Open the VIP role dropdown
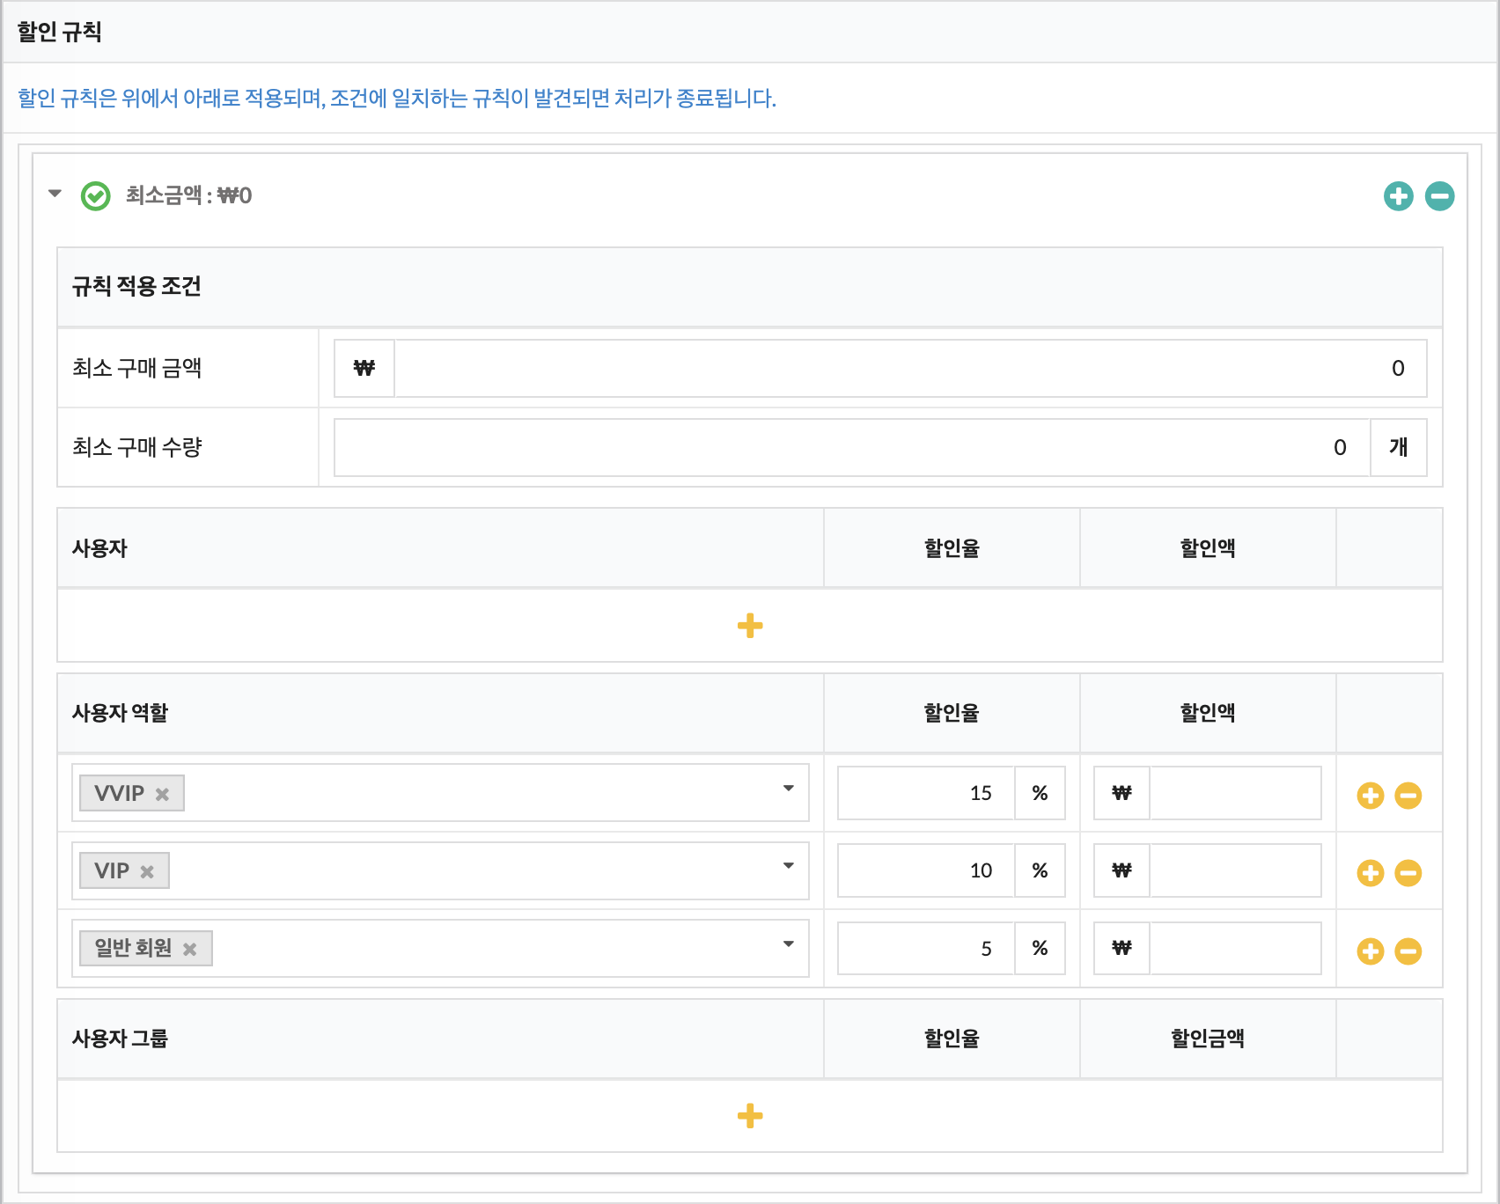Image resolution: width=1500 pixels, height=1204 pixels. [788, 867]
